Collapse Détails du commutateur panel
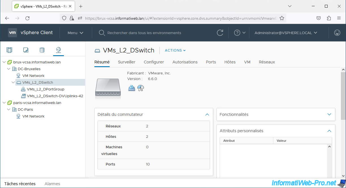The width and height of the screenshot is (346, 188). pos(207,114)
